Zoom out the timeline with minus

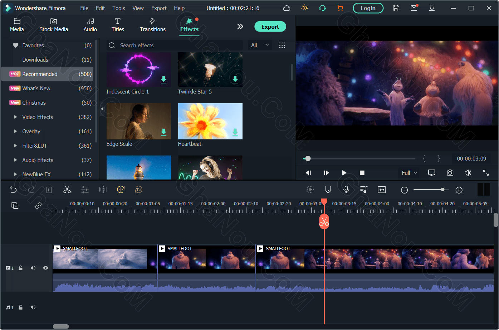click(404, 190)
